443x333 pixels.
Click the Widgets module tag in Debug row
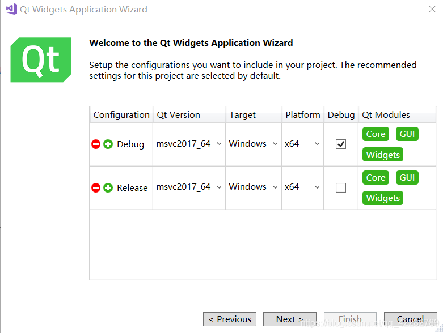point(383,155)
